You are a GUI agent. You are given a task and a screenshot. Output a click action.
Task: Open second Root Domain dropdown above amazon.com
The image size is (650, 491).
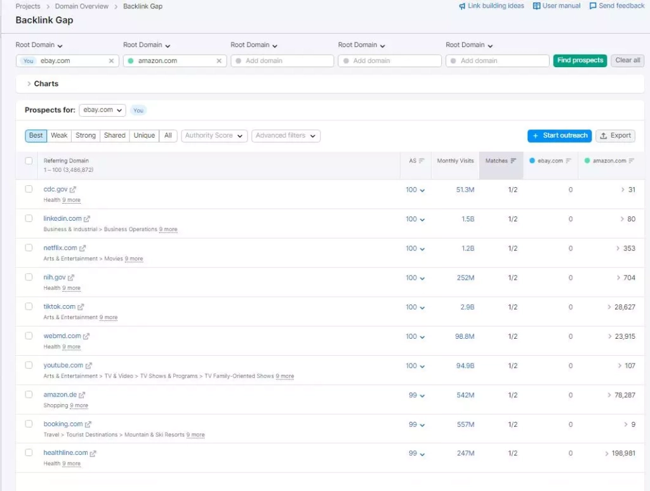147,45
